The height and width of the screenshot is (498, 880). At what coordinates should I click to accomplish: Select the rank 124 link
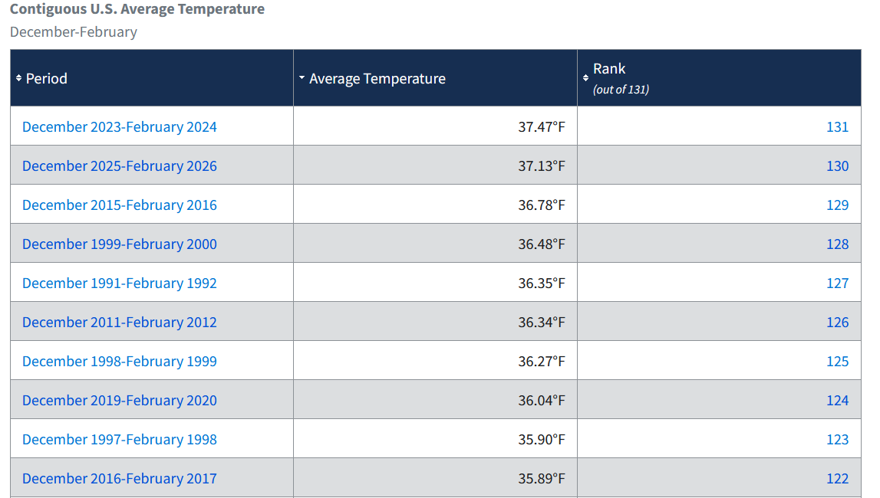837,401
